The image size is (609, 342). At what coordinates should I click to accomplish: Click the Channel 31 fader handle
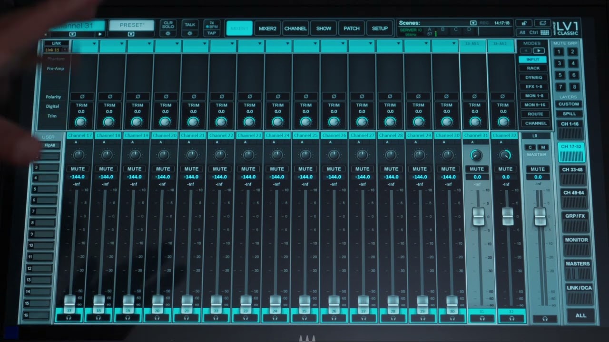[x=479, y=216]
